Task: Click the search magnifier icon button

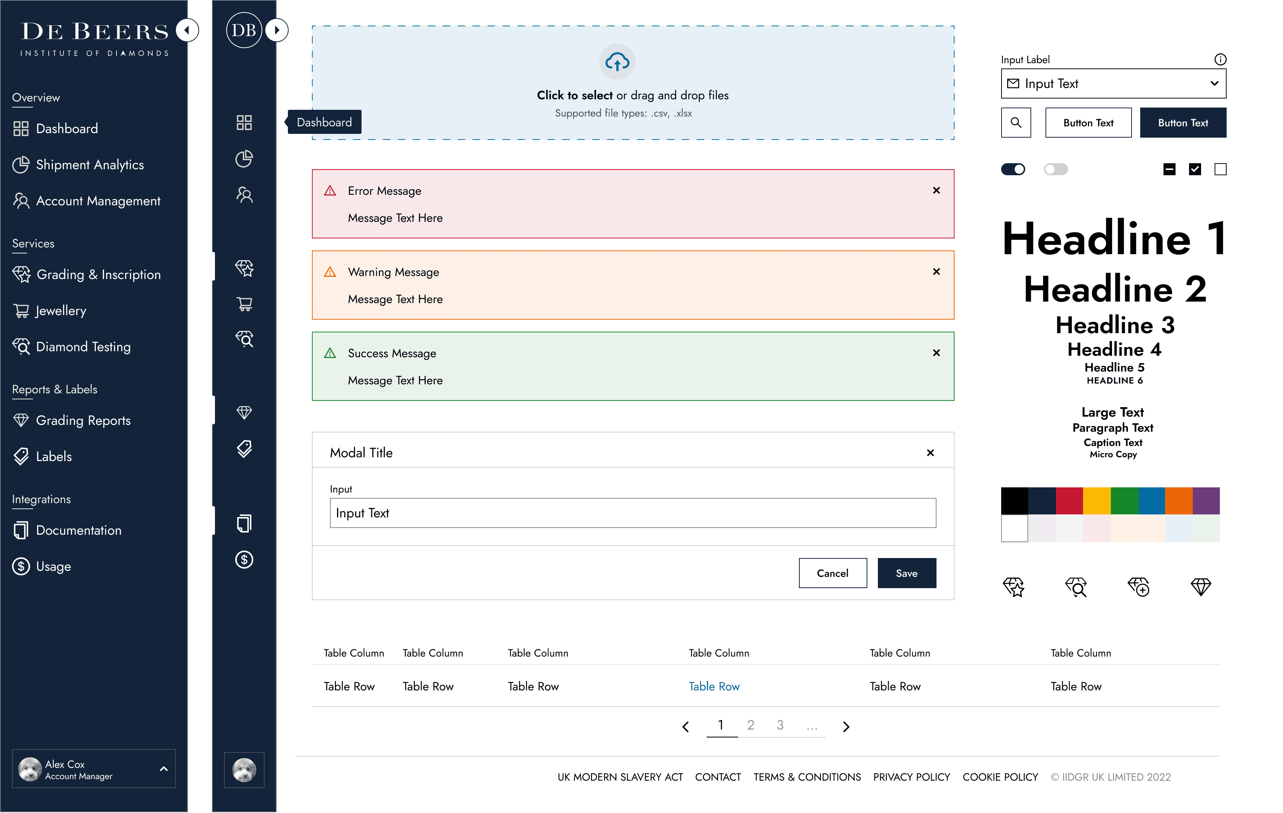Action: point(1015,123)
